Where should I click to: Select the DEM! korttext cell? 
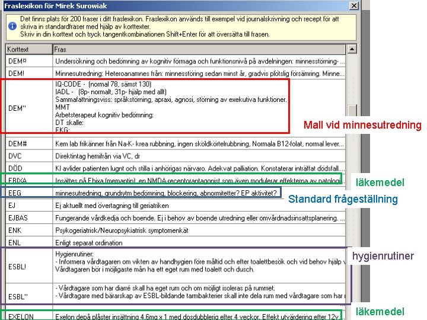point(29,73)
